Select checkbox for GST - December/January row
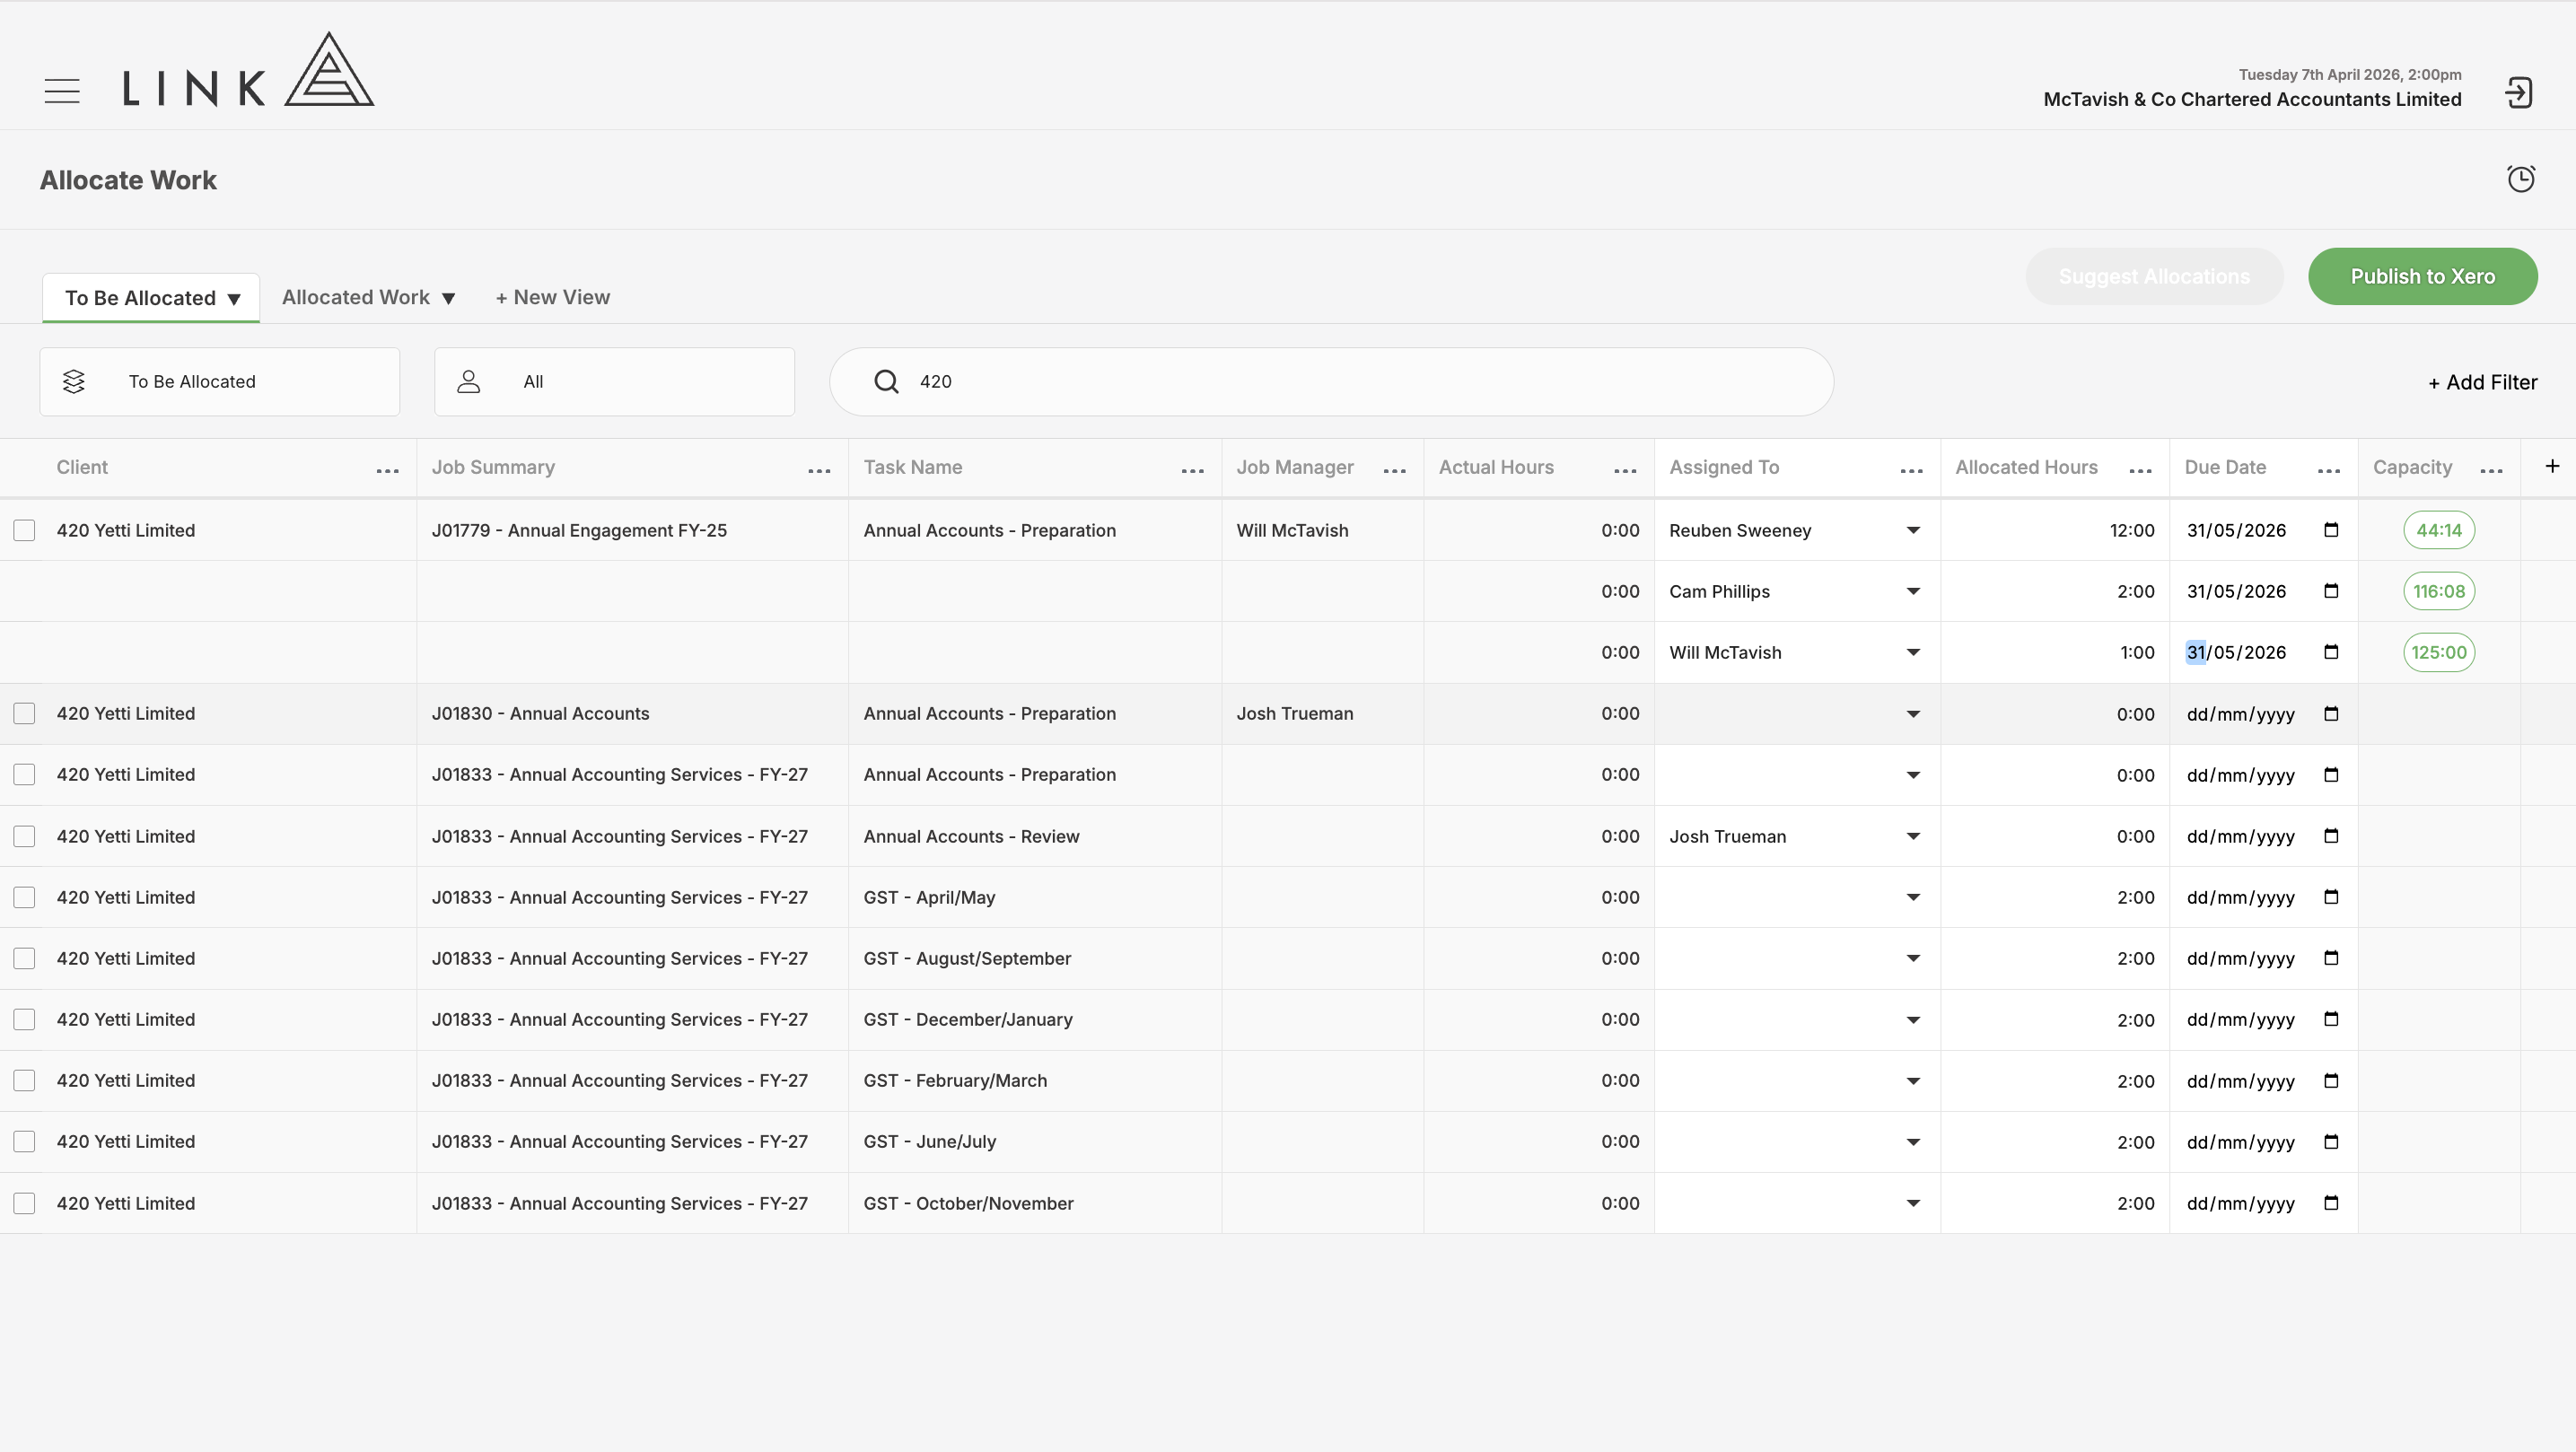Image resolution: width=2576 pixels, height=1452 pixels. (x=24, y=1019)
